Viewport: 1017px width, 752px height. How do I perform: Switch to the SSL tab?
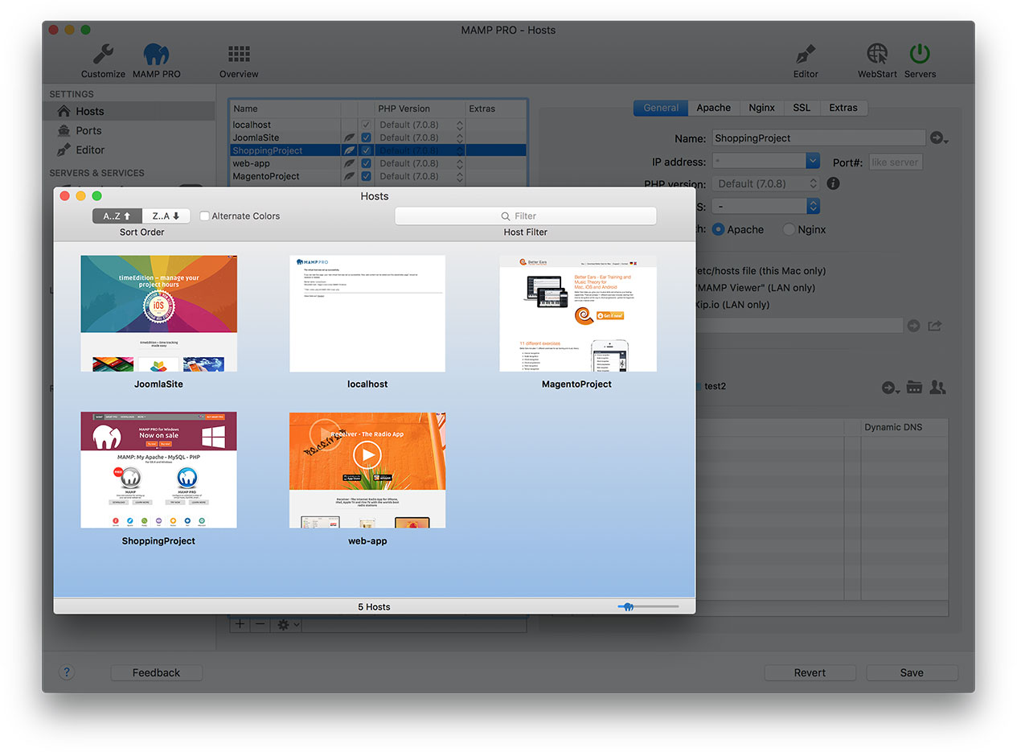[x=802, y=108]
